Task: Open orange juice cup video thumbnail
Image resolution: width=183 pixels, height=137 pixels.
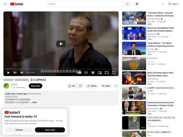Action: click(x=134, y=64)
